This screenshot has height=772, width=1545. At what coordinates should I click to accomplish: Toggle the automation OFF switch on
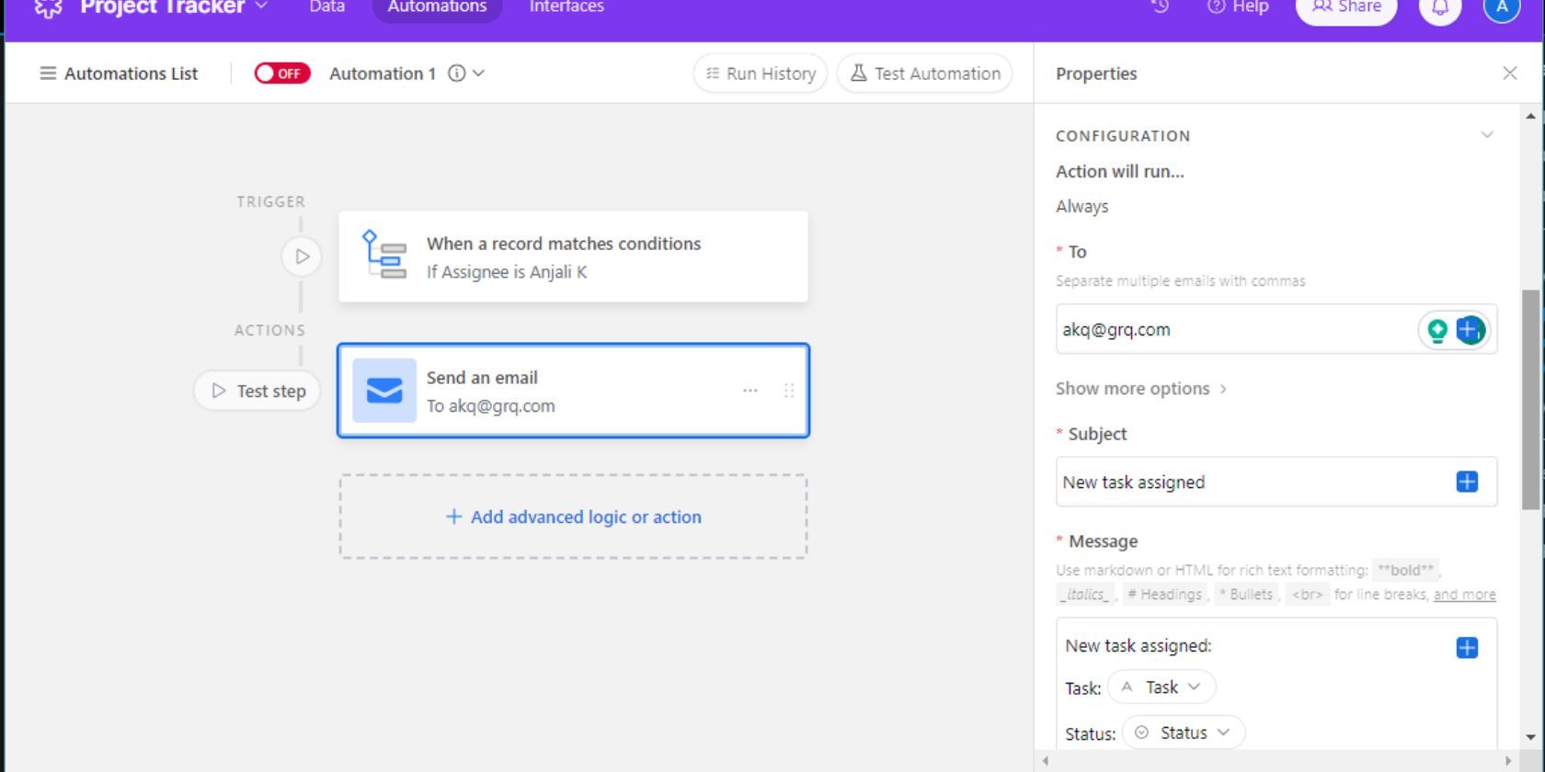pos(282,74)
